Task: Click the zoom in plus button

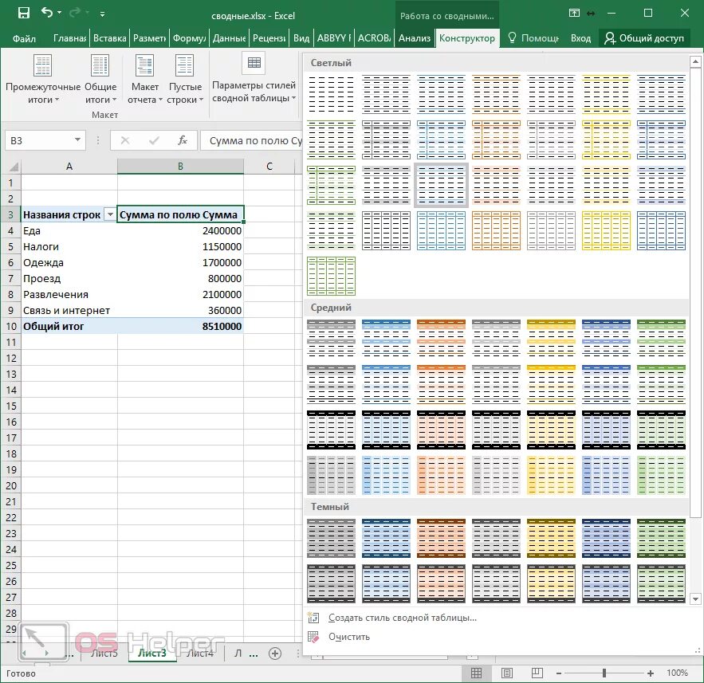Action: click(x=650, y=673)
